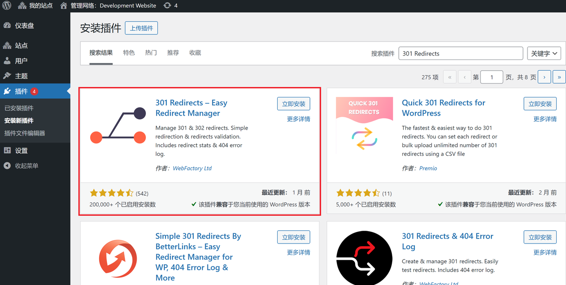Open 更多详情 for 301 Redirects & 404 Error Log

coord(545,252)
